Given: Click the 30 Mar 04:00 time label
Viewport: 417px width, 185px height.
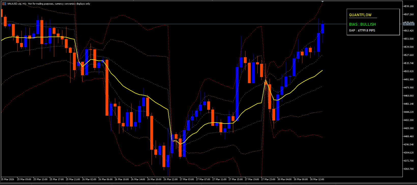Looking at the screenshot, I should tap(285, 179).
